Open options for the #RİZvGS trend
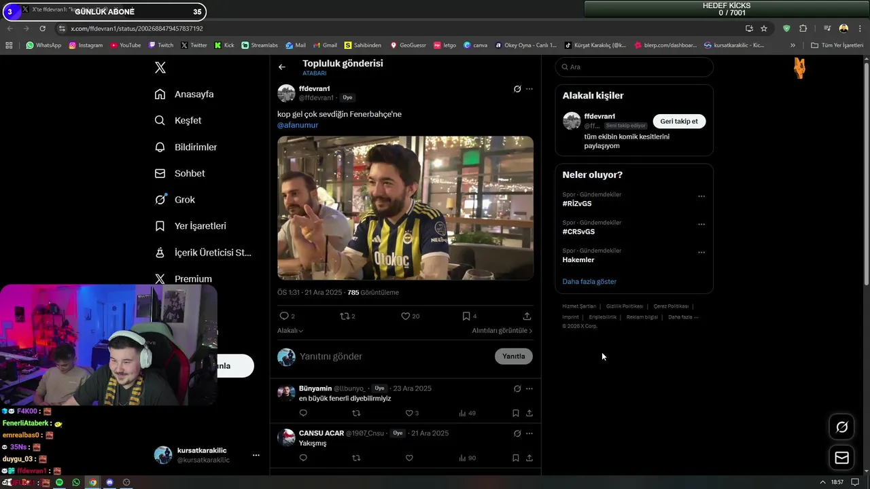870x489 pixels. (x=701, y=196)
